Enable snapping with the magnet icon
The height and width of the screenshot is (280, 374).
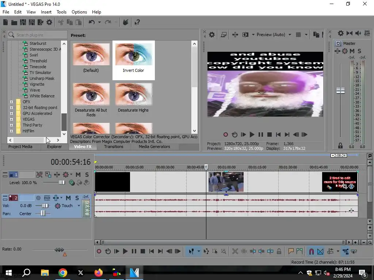(x=311, y=252)
